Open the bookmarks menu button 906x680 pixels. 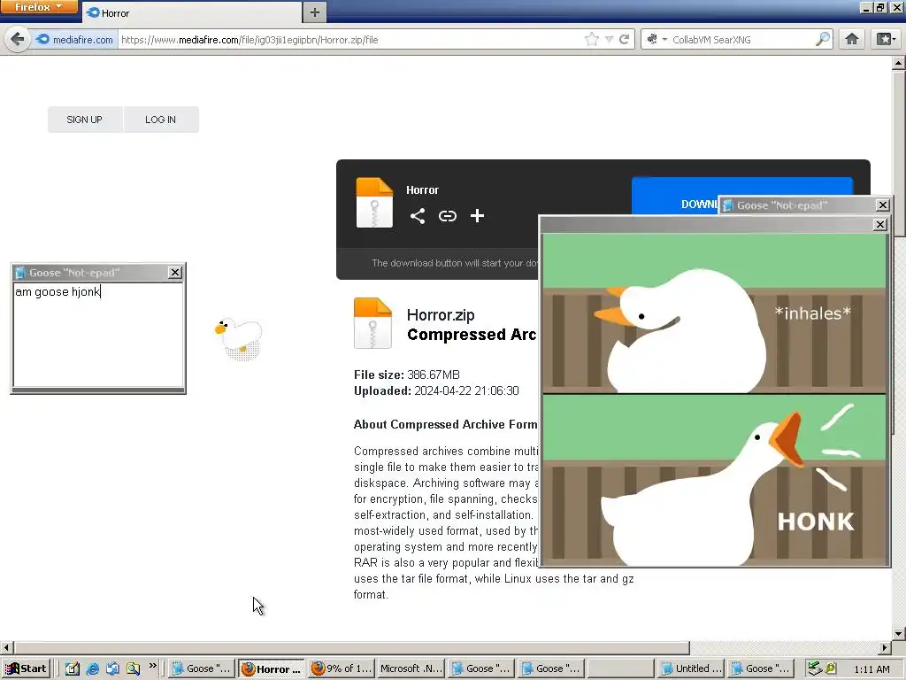coord(886,39)
